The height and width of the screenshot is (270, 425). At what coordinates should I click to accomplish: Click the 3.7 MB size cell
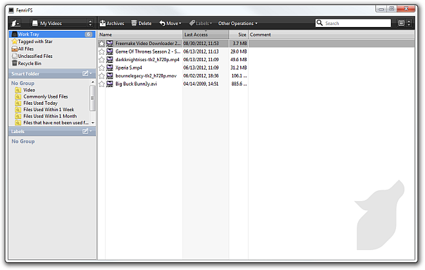[240, 44]
